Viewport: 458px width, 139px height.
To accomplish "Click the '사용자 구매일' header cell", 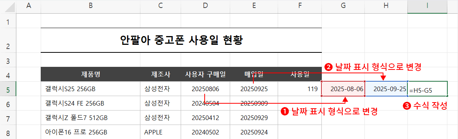I will click(205, 74).
